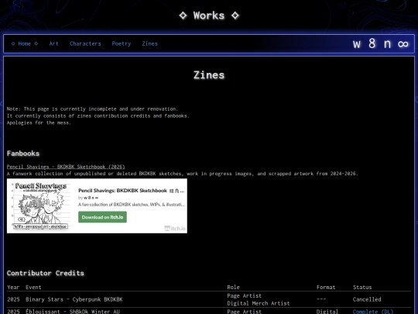Click the Event column header

coord(33,288)
